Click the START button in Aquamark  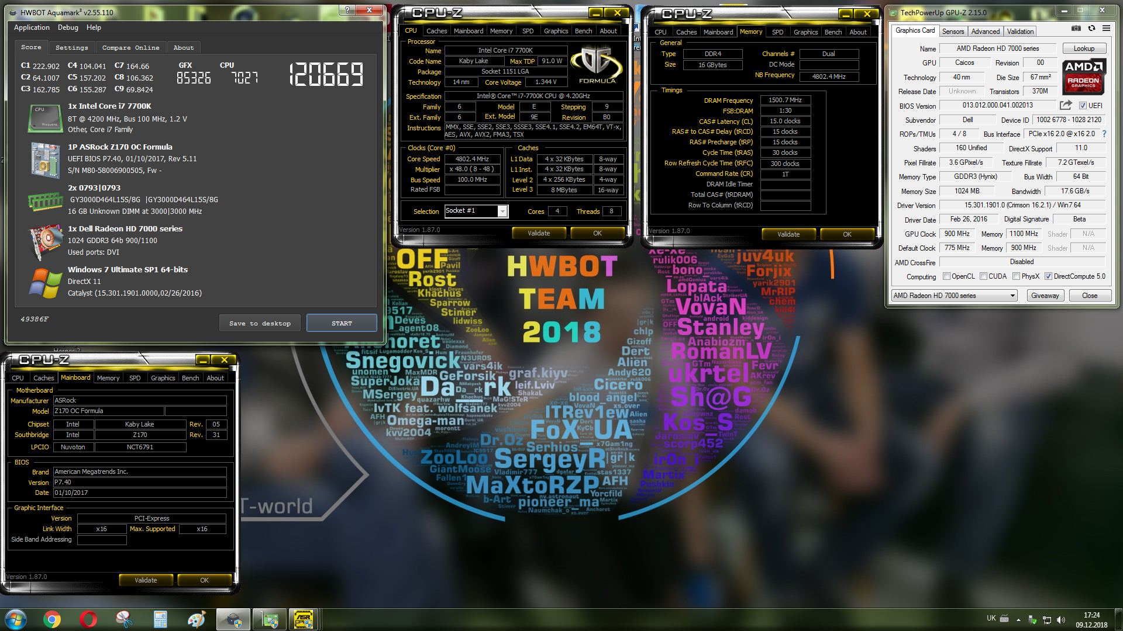(x=342, y=323)
